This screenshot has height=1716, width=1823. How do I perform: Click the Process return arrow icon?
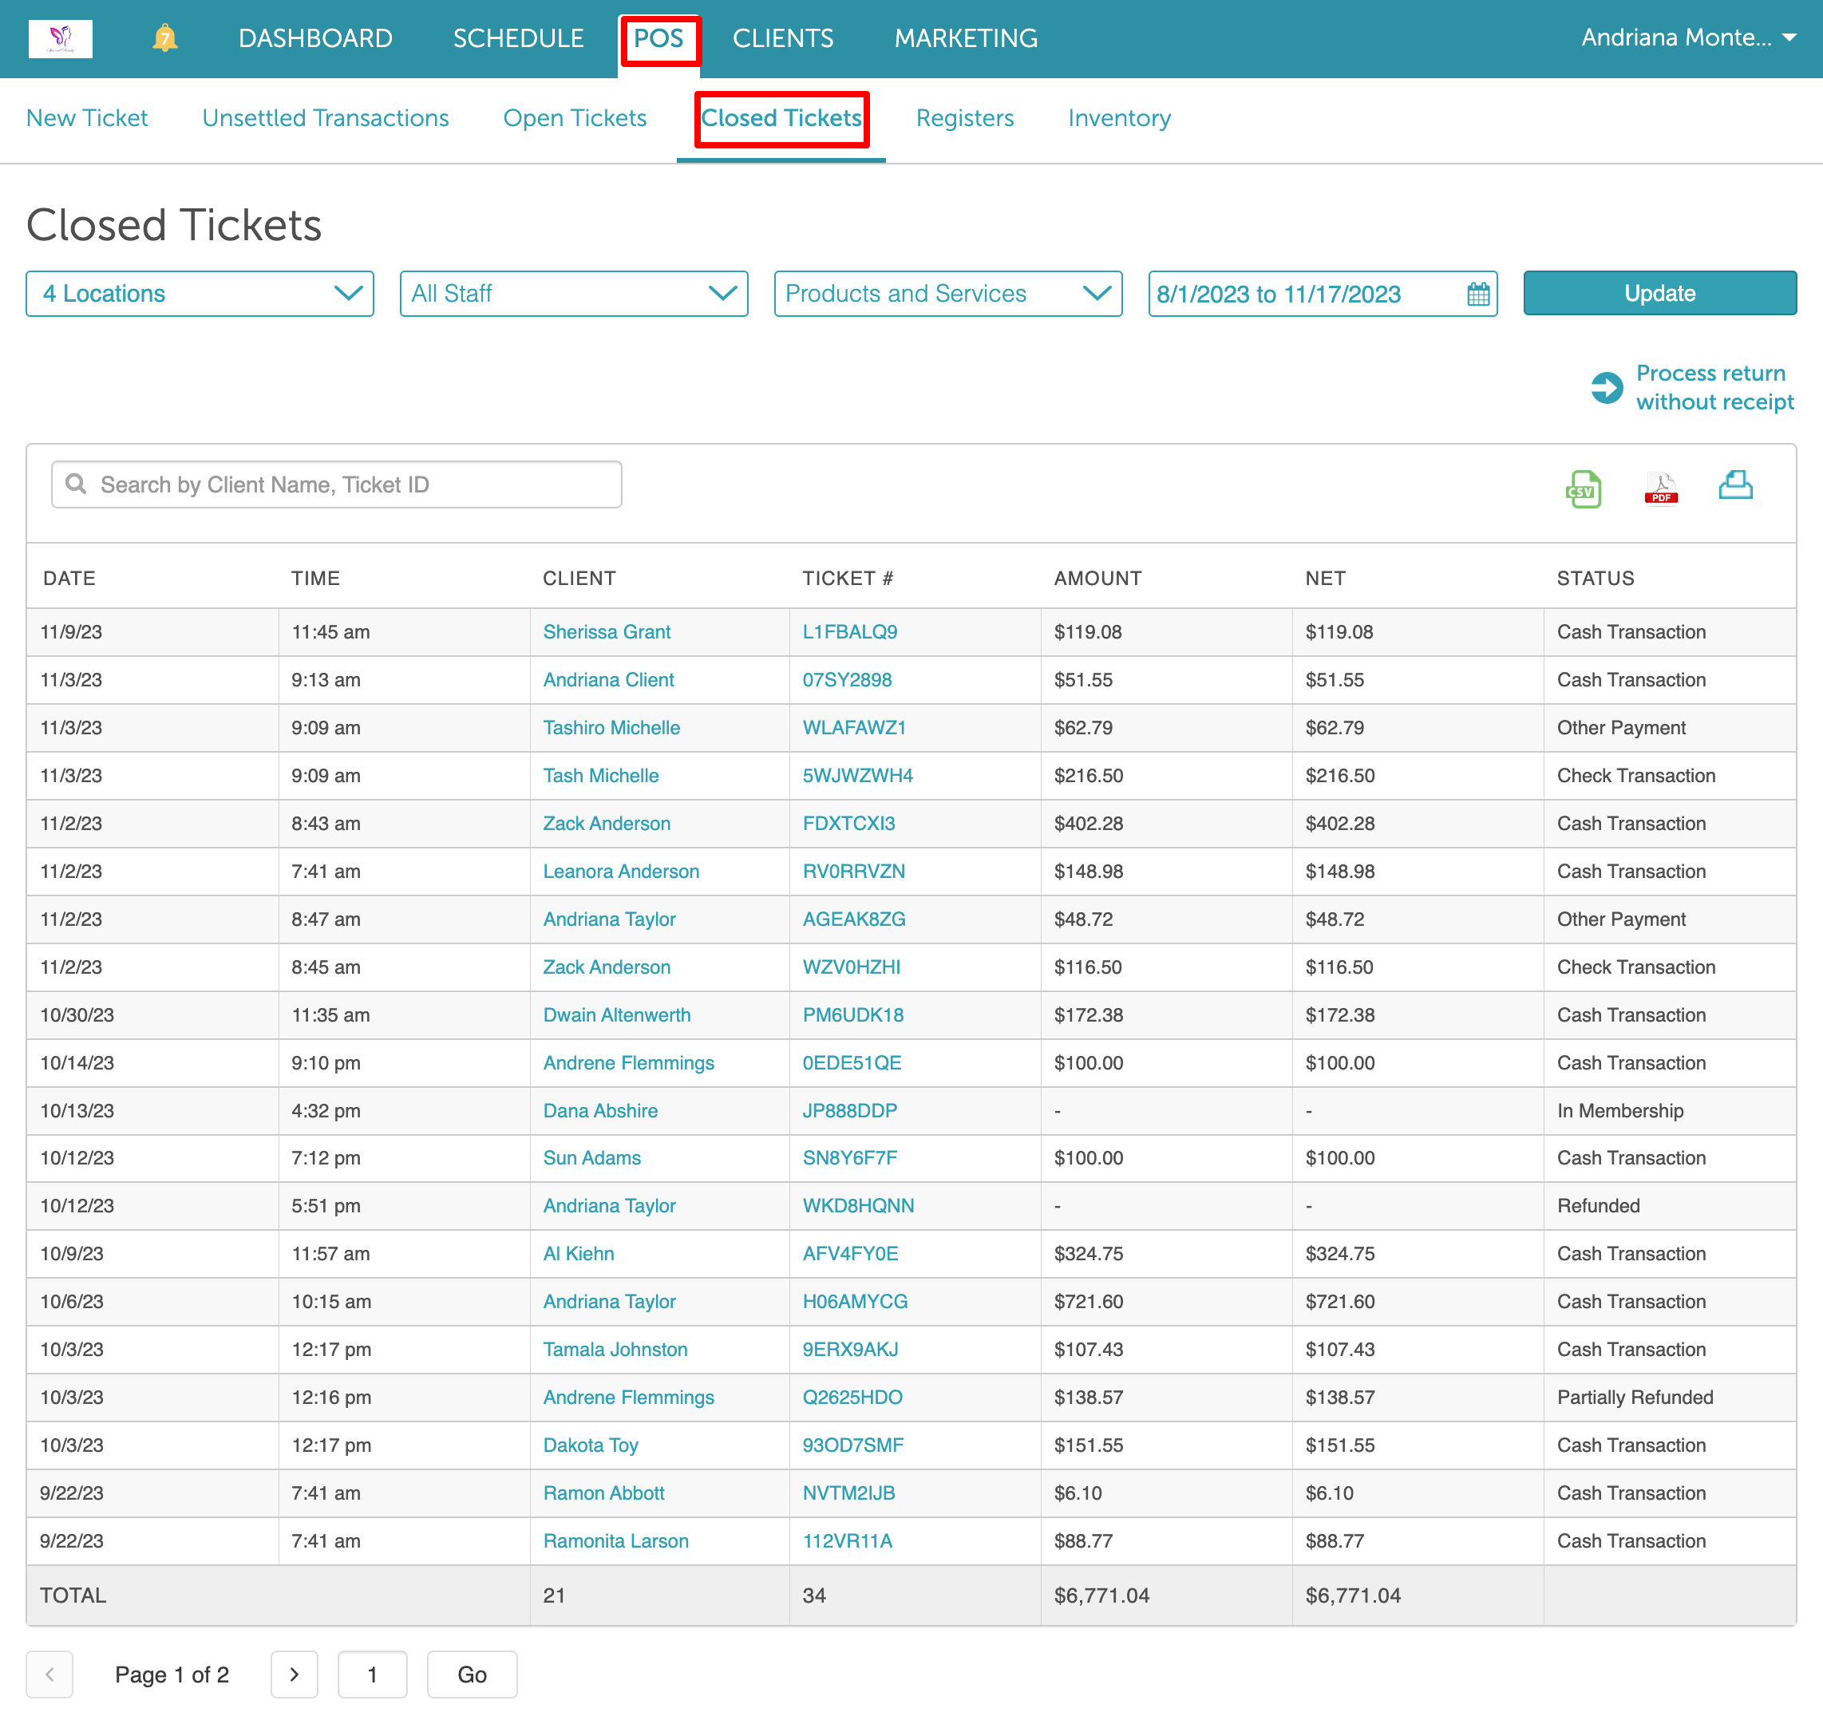pyautogui.click(x=1607, y=387)
